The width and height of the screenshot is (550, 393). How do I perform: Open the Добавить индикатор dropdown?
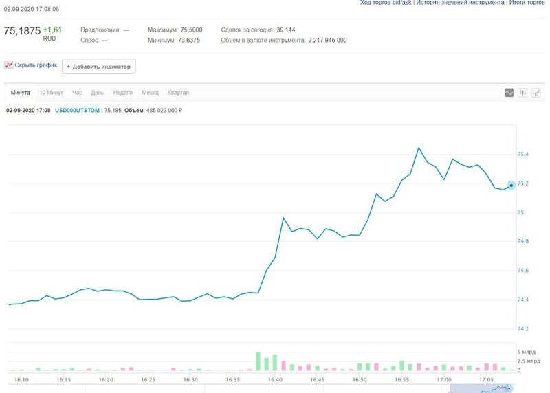tap(98, 67)
